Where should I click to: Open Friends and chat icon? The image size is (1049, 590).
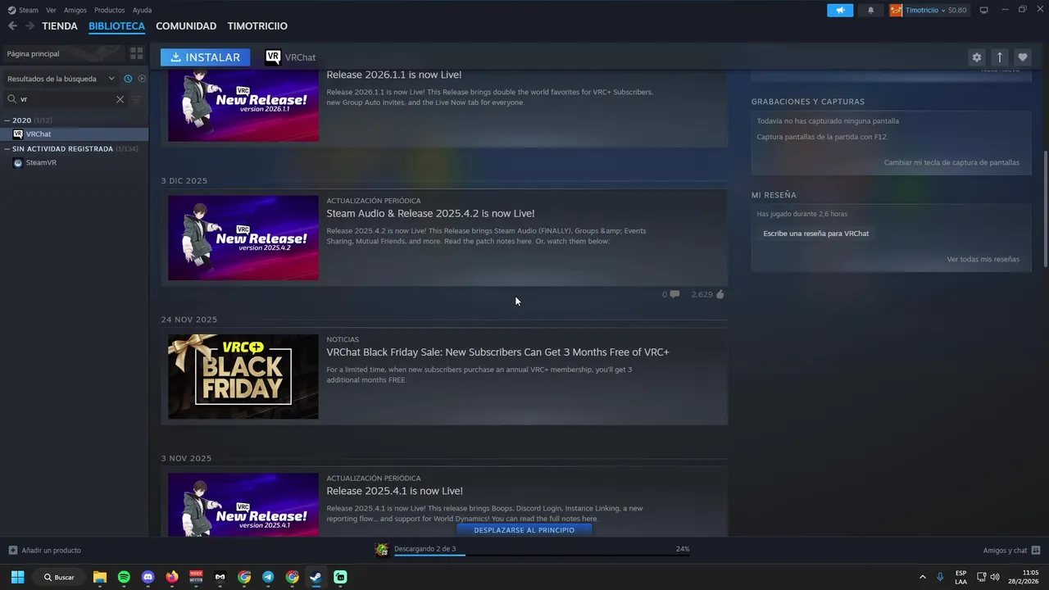(x=1036, y=550)
